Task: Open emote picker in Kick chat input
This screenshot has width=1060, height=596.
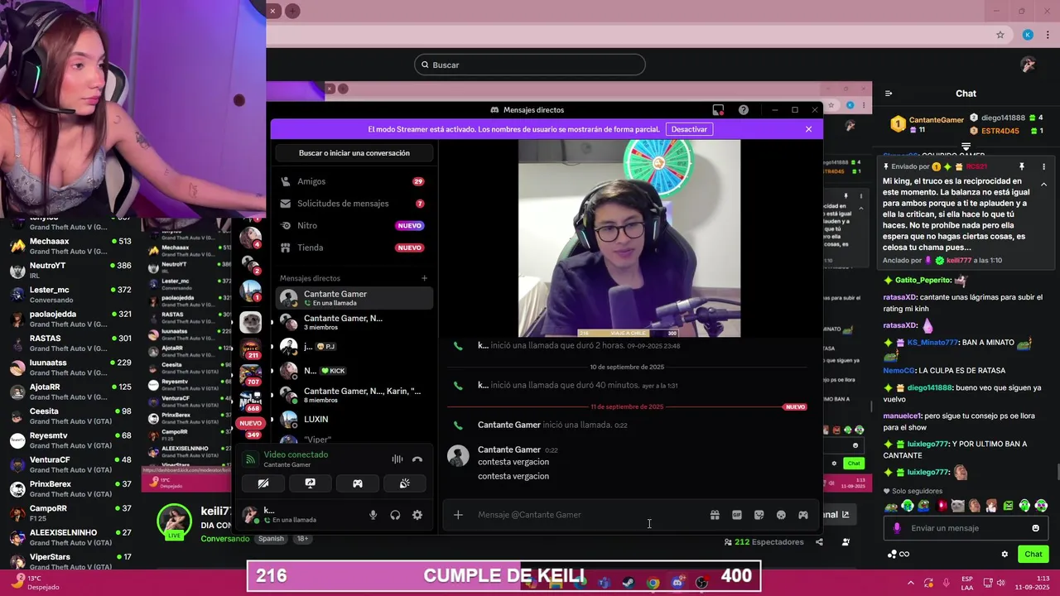Action: (1035, 528)
